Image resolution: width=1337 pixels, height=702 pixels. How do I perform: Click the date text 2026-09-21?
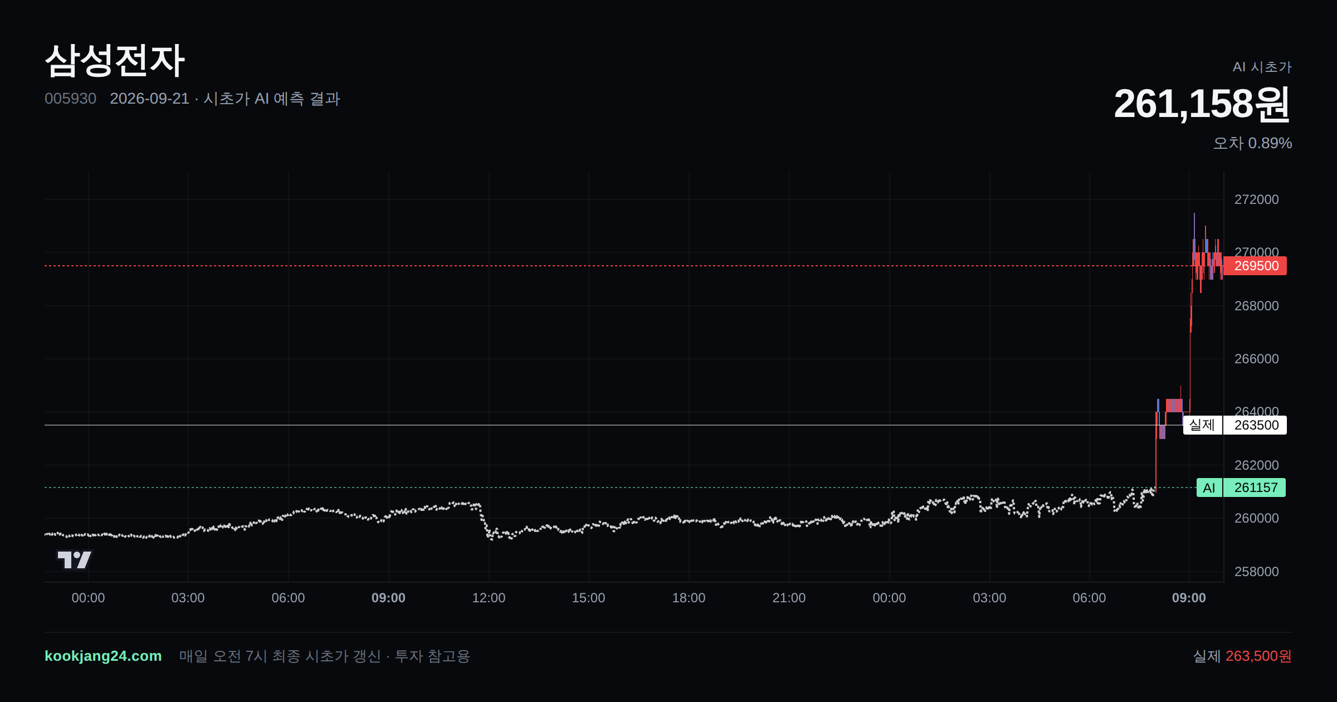click(149, 99)
